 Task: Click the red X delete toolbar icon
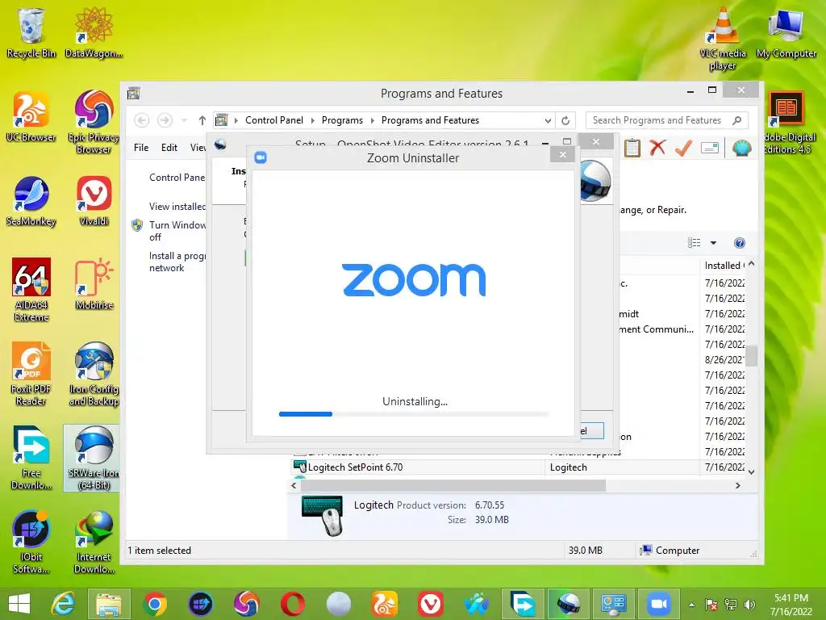click(657, 148)
